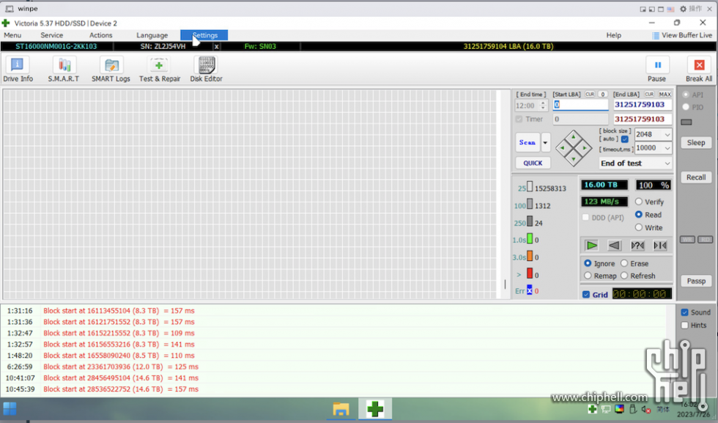The width and height of the screenshot is (718, 423).
Task: Select the Verify radio button
Action: 638,202
